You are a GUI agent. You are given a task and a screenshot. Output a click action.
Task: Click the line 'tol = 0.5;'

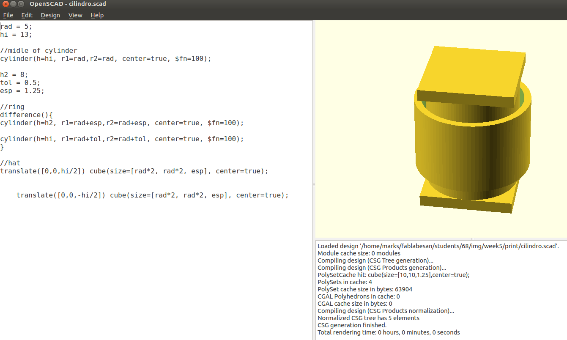20,82
